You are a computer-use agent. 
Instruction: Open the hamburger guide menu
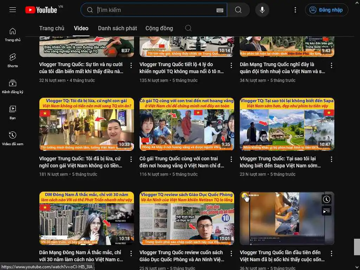tap(13, 10)
